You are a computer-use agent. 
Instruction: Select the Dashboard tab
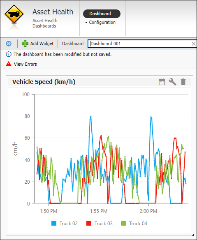coord(102,14)
